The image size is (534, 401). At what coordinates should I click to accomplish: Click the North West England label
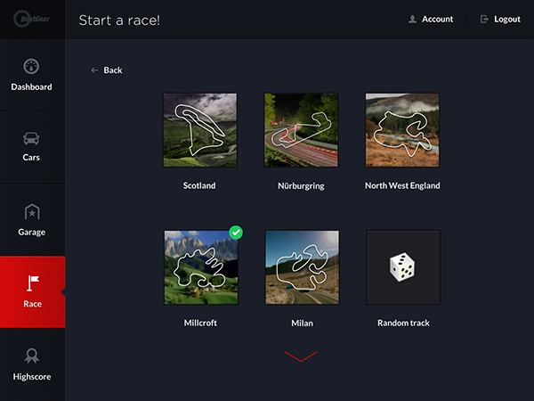tap(402, 186)
